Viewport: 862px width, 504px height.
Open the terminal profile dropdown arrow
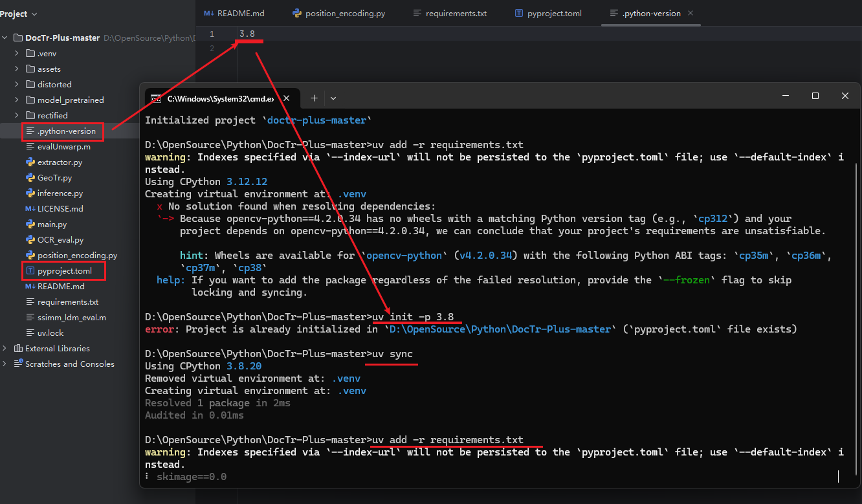[x=333, y=98]
